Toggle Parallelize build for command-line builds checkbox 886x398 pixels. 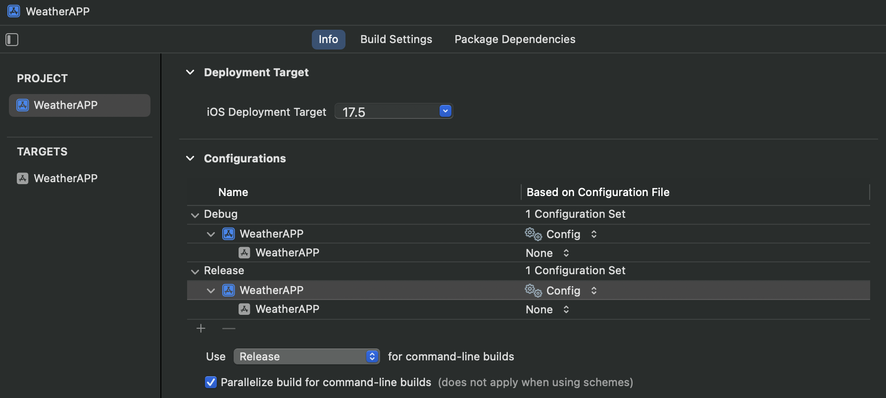[211, 382]
